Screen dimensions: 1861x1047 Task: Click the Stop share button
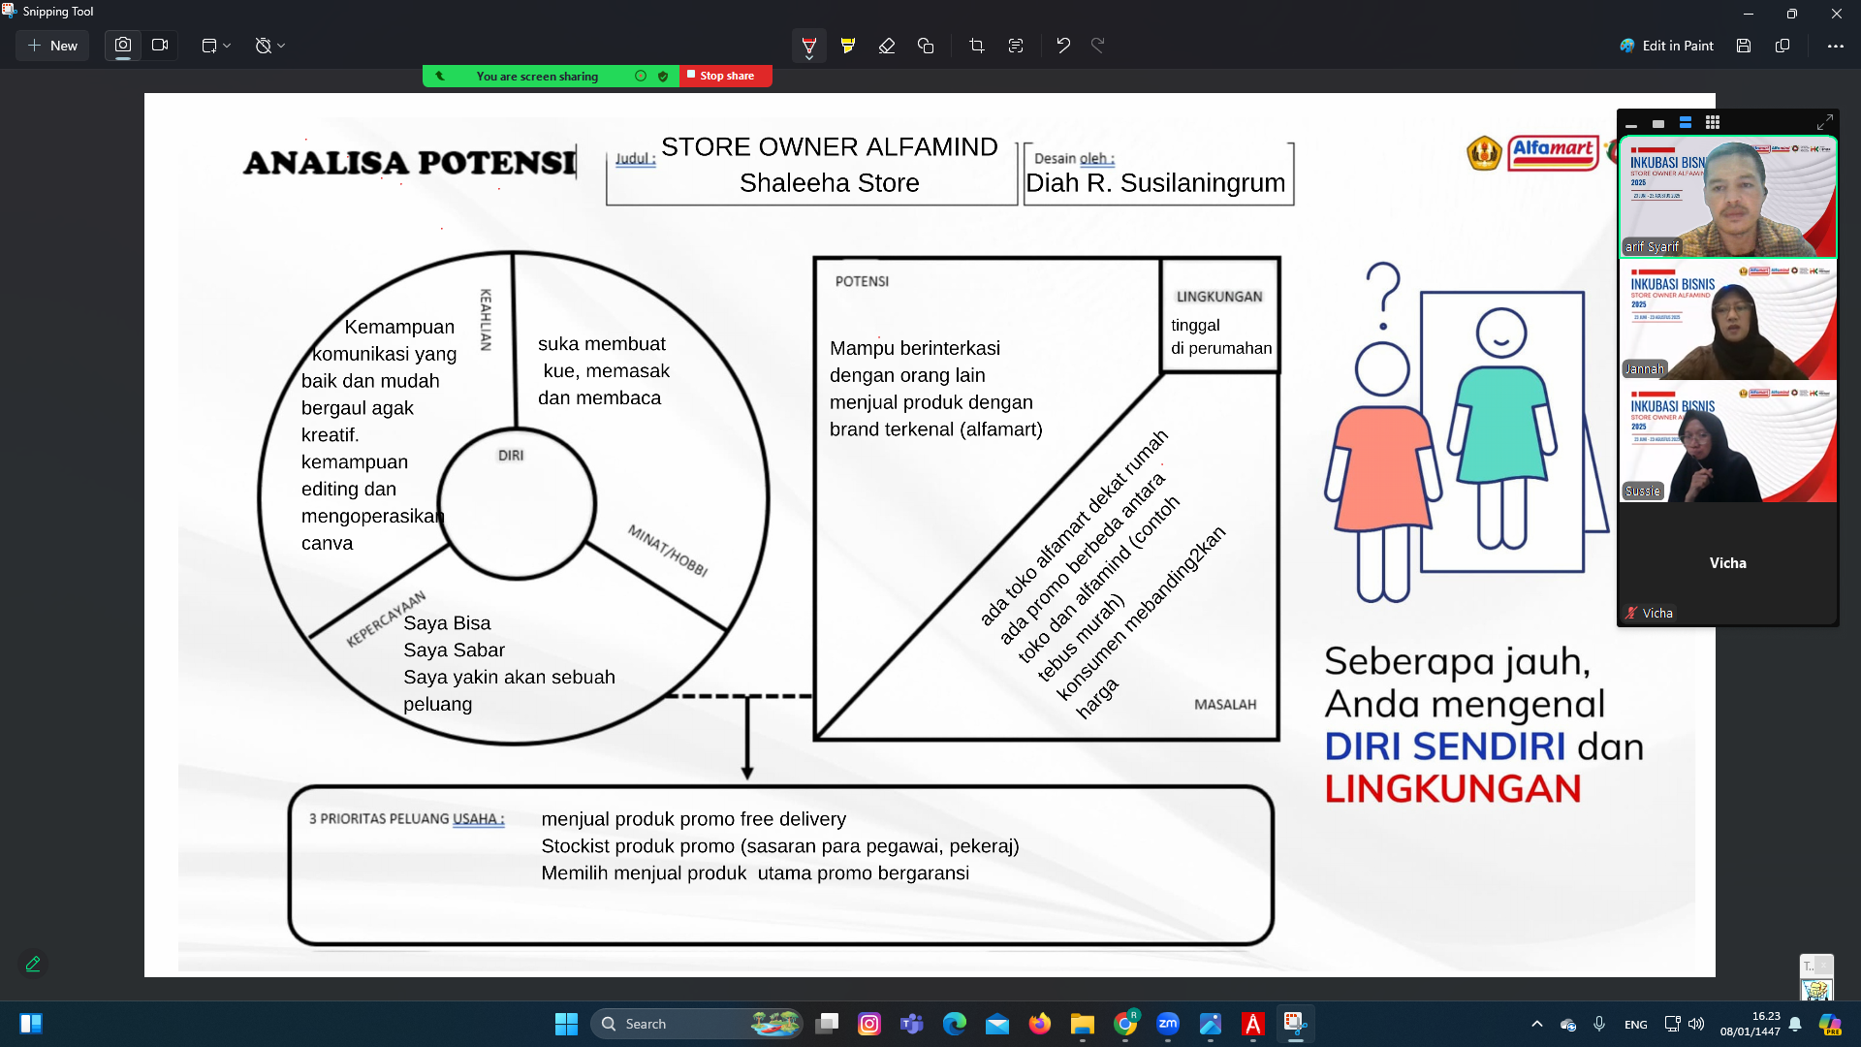[725, 76]
